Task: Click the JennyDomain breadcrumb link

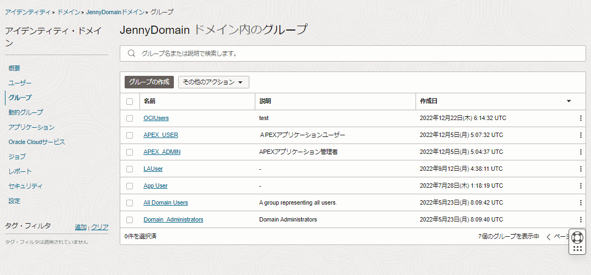Action: tap(115, 12)
